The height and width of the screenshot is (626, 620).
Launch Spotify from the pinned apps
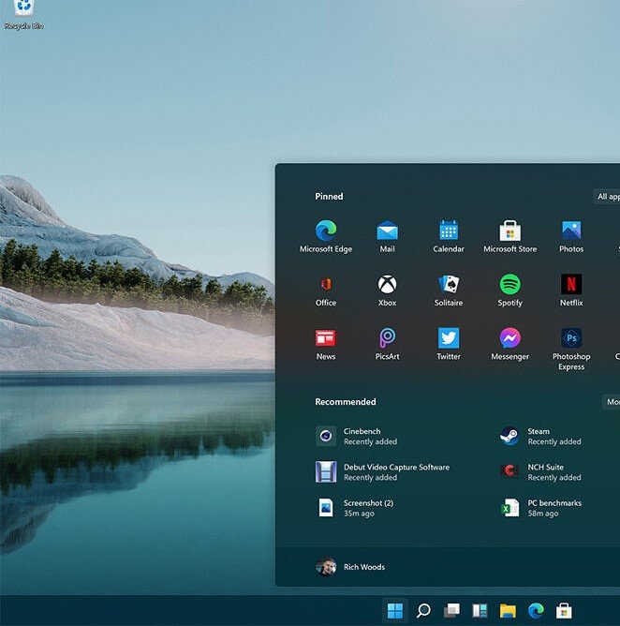pyautogui.click(x=509, y=291)
